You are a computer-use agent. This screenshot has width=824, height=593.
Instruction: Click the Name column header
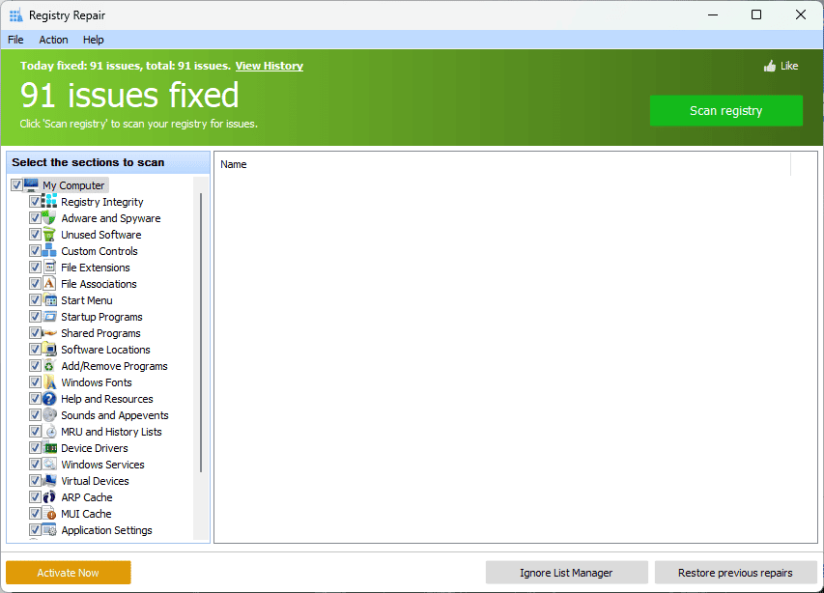click(504, 164)
